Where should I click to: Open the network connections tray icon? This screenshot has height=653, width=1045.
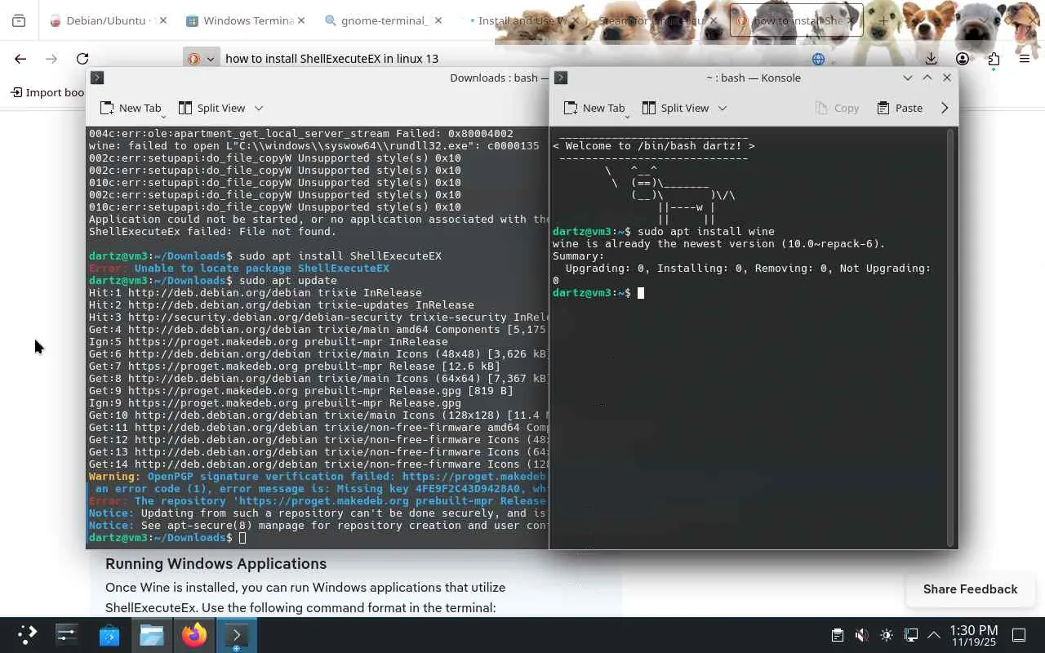point(911,635)
